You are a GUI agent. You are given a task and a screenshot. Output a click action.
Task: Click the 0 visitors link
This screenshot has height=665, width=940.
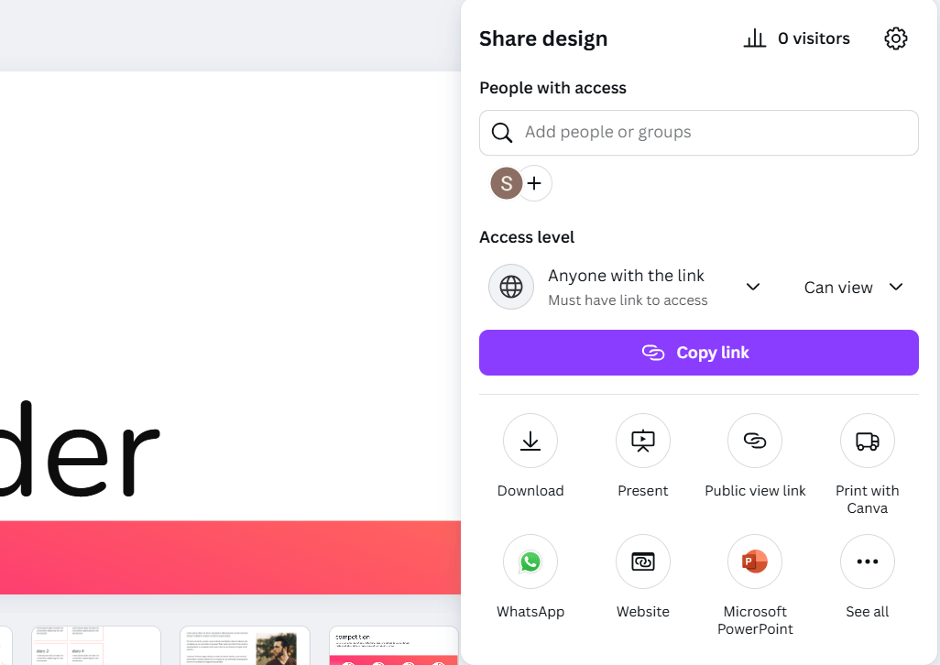pyautogui.click(x=814, y=38)
